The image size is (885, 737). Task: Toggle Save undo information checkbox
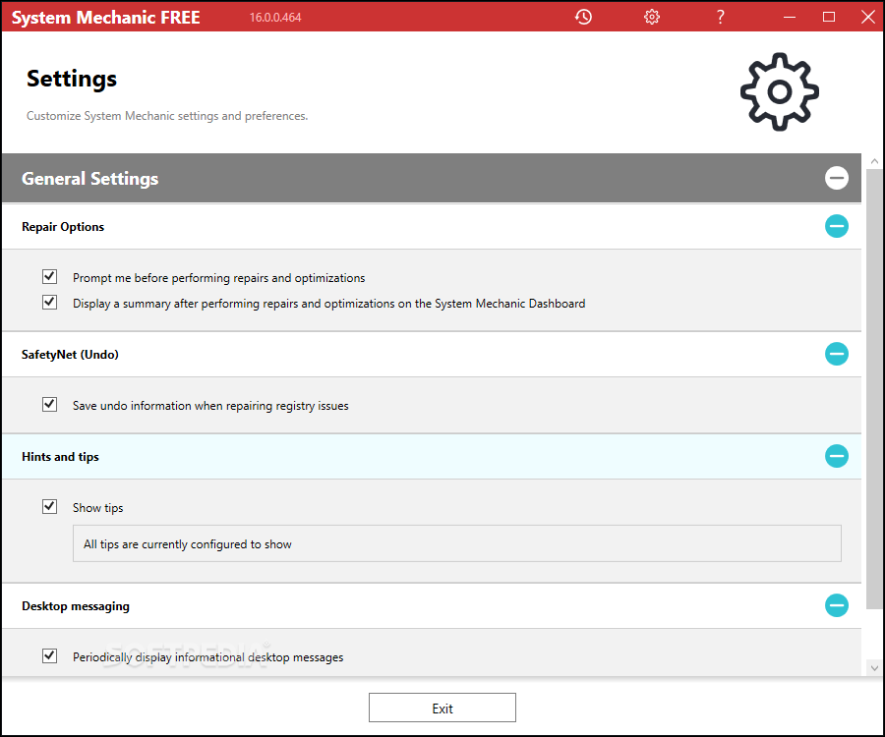[50, 404]
